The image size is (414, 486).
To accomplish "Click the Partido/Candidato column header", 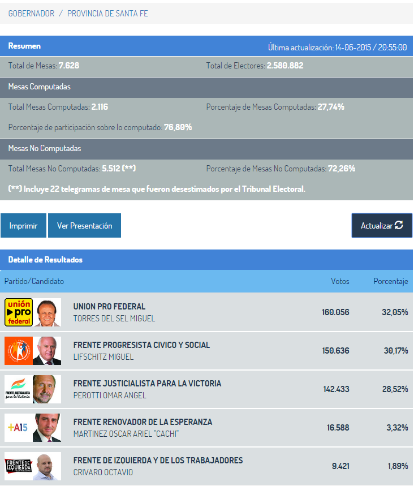I will pos(34,281).
